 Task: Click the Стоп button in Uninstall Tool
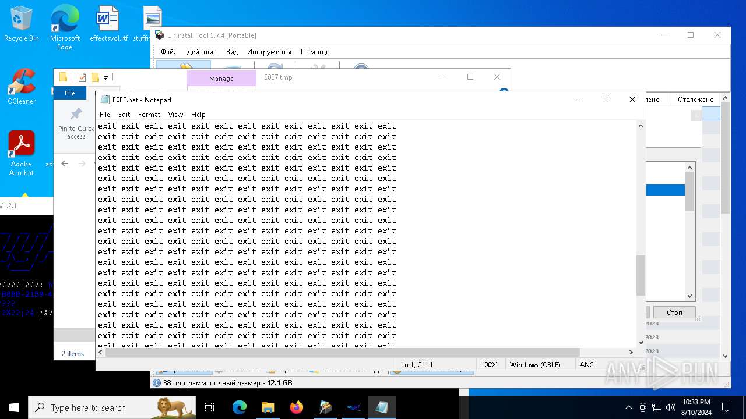[x=674, y=313]
